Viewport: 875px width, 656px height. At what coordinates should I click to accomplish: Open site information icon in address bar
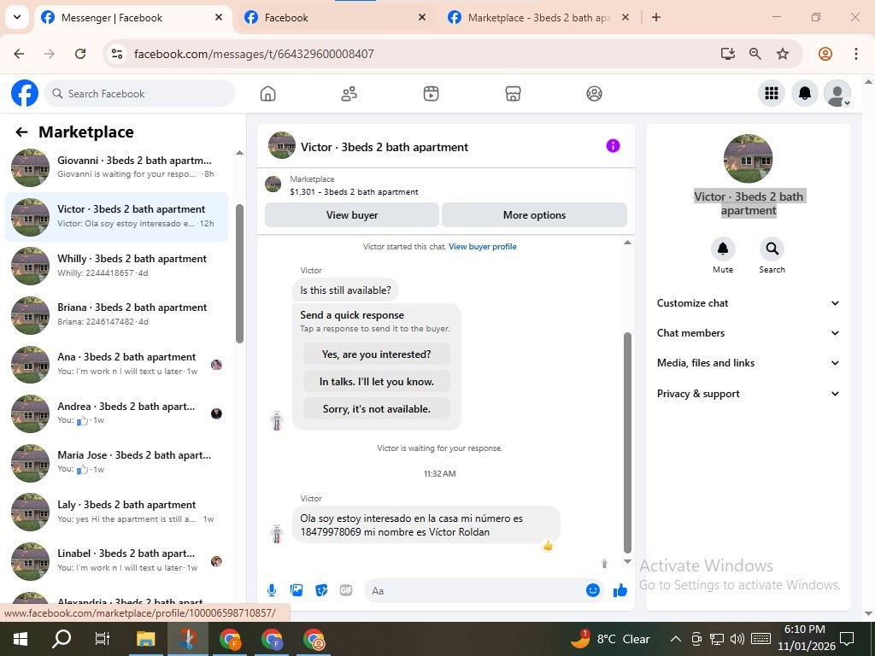pyautogui.click(x=117, y=54)
